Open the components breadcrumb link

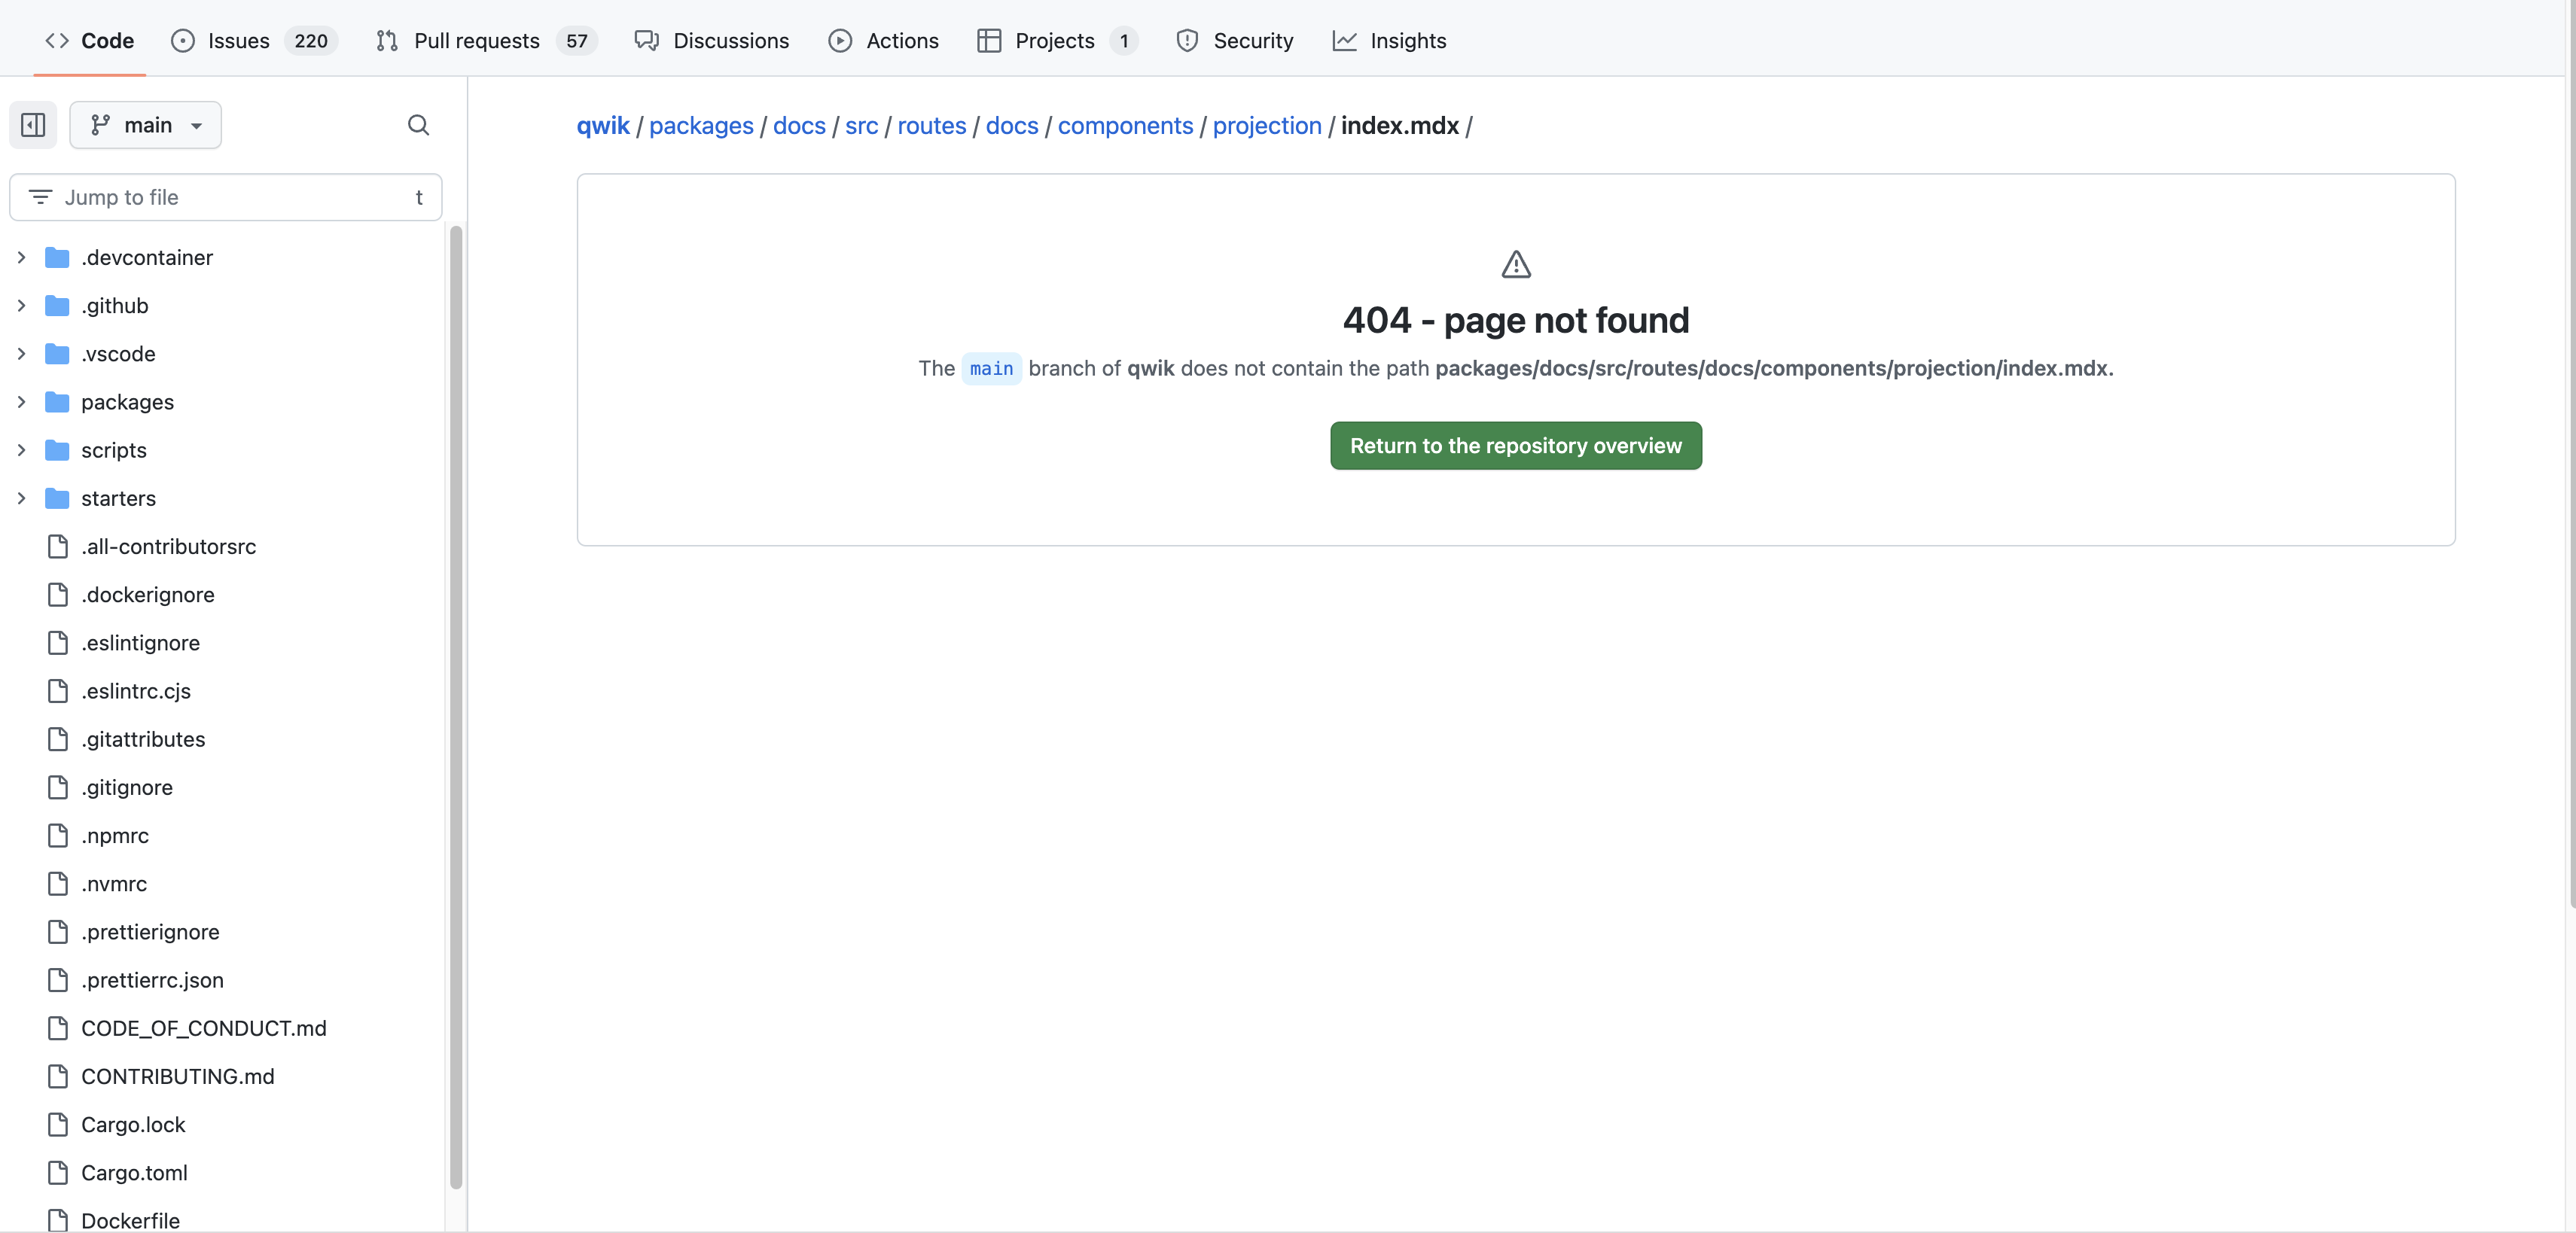click(1125, 125)
